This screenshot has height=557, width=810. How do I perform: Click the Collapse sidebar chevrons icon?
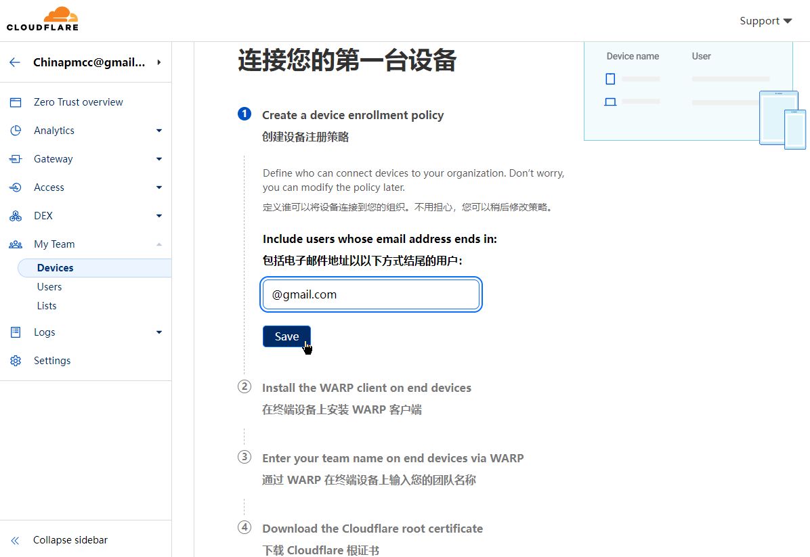(16, 540)
